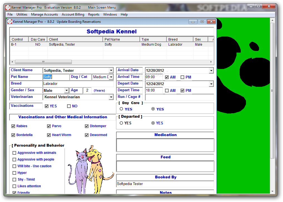The image size is (283, 202).
Task: Open the Arrival Date picker dropdown
Action: [x=211, y=71]
